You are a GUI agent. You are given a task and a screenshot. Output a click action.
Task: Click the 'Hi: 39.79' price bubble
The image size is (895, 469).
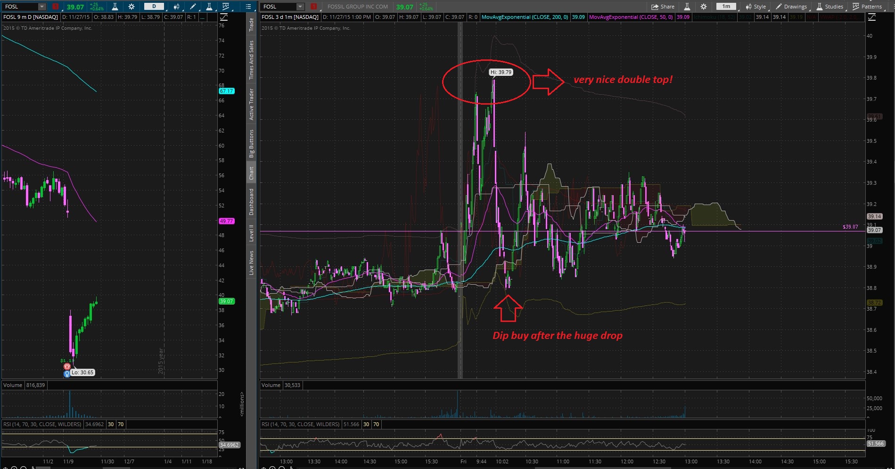coord(501,72)
